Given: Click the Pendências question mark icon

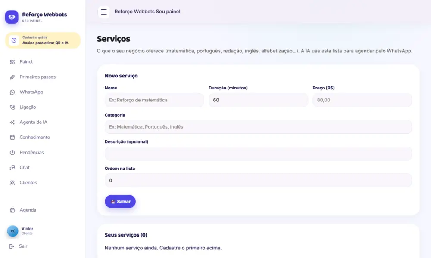Looking at the screenshot, I should coord(12,153).
